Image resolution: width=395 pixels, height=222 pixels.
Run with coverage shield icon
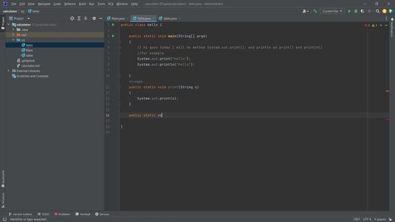point(362,11)
